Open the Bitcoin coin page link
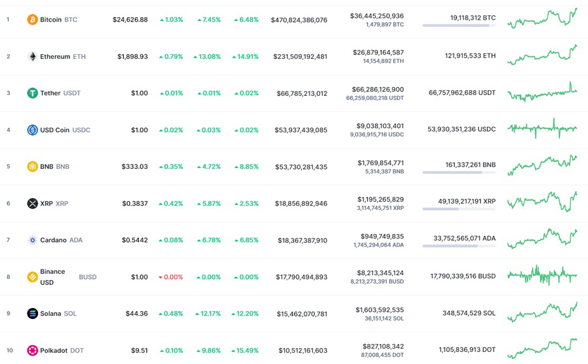588x364 pixels. coord(51,19)
